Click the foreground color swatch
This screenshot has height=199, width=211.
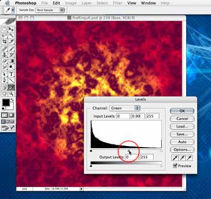6,102
